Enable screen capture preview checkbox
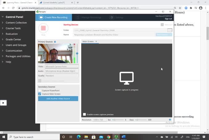The height and width of the screenshot is (140, 209). point(84,114)
